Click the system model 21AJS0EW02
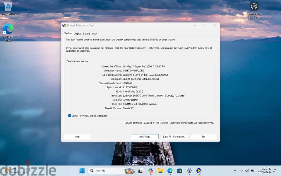 130,87
